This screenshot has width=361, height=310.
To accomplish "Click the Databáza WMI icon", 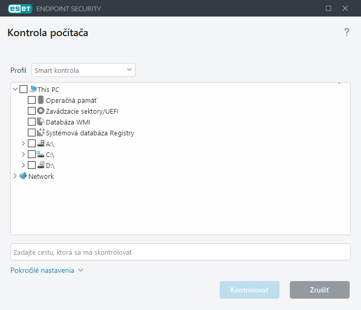I will point(41,122).
